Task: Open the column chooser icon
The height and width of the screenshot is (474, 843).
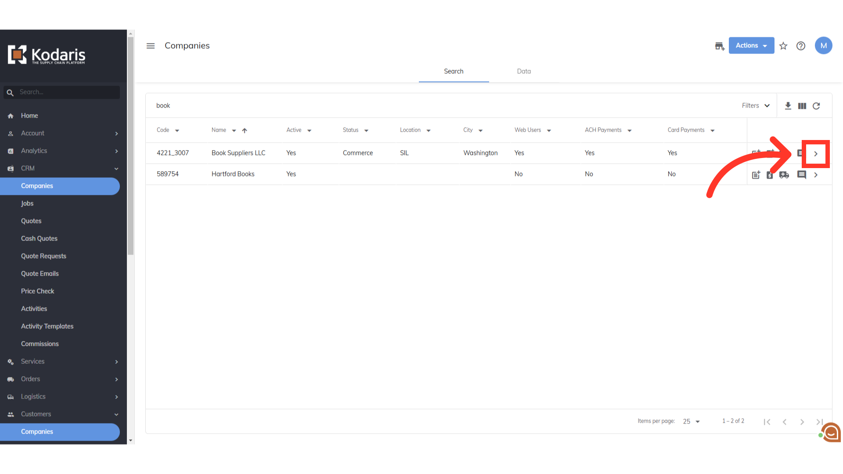Action: pos(802,106)
